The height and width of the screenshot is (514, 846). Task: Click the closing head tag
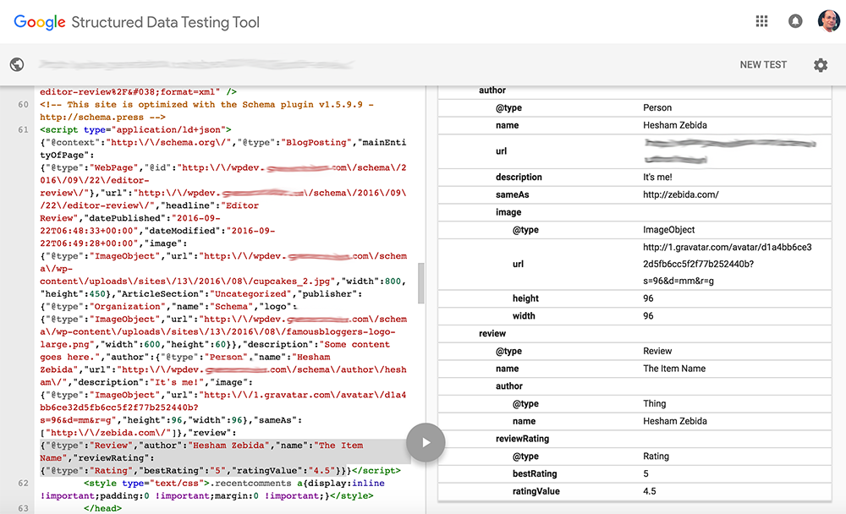tap(102, 509)
